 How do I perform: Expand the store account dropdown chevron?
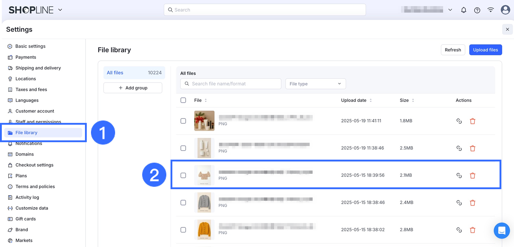[x=450, y=10]
